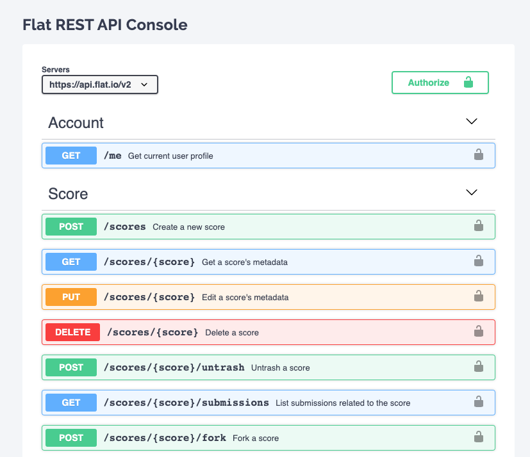This screenshot has height=457, width=530.
Task: Expand POST /scores Create a new score
Action: (269, 227)
